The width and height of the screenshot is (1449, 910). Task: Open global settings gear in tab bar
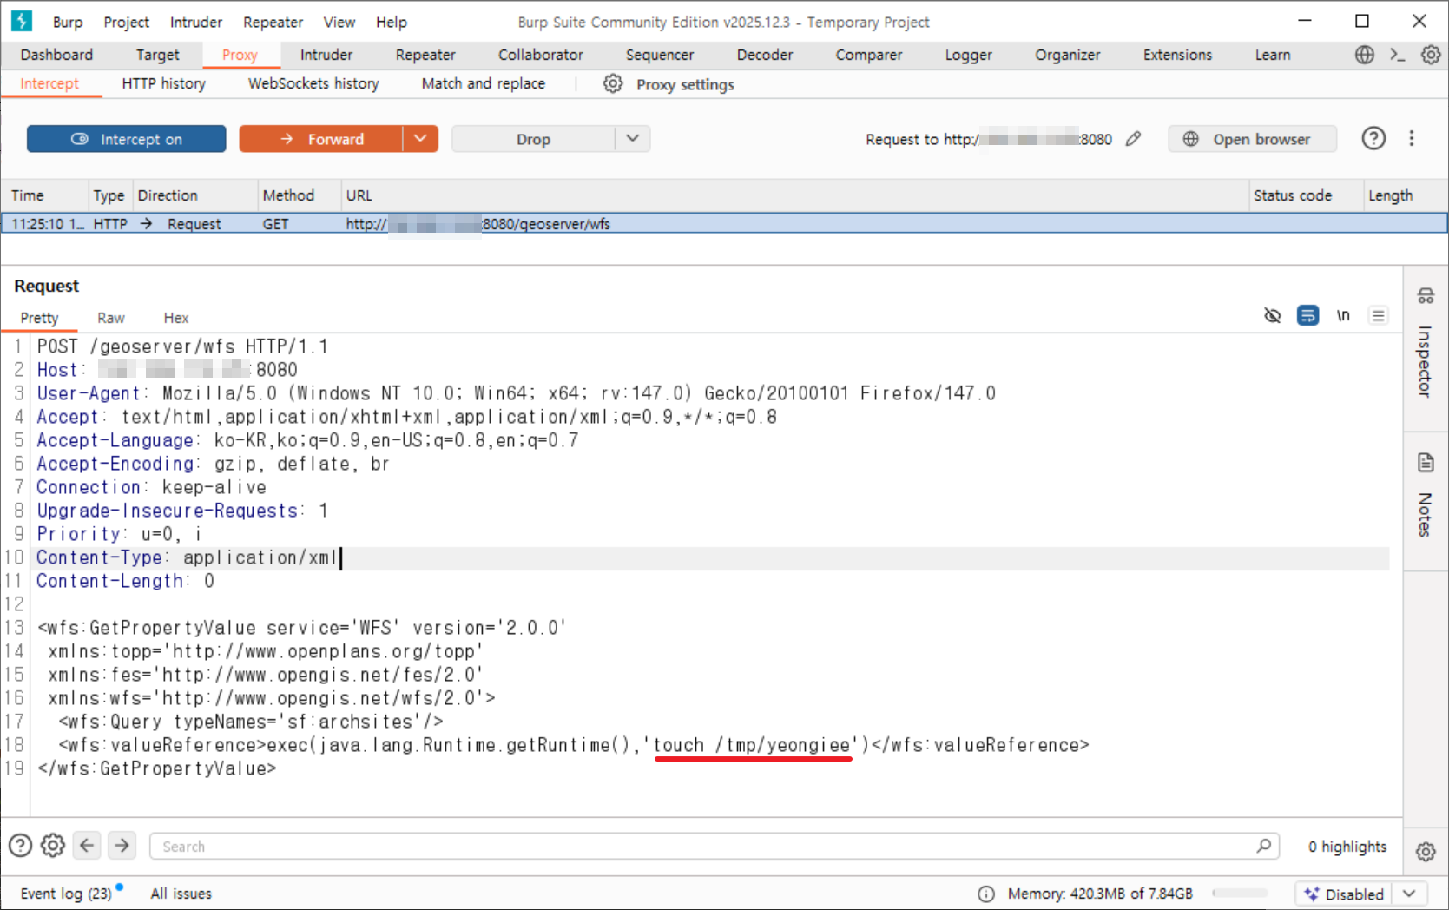[x=1430, y=55]
